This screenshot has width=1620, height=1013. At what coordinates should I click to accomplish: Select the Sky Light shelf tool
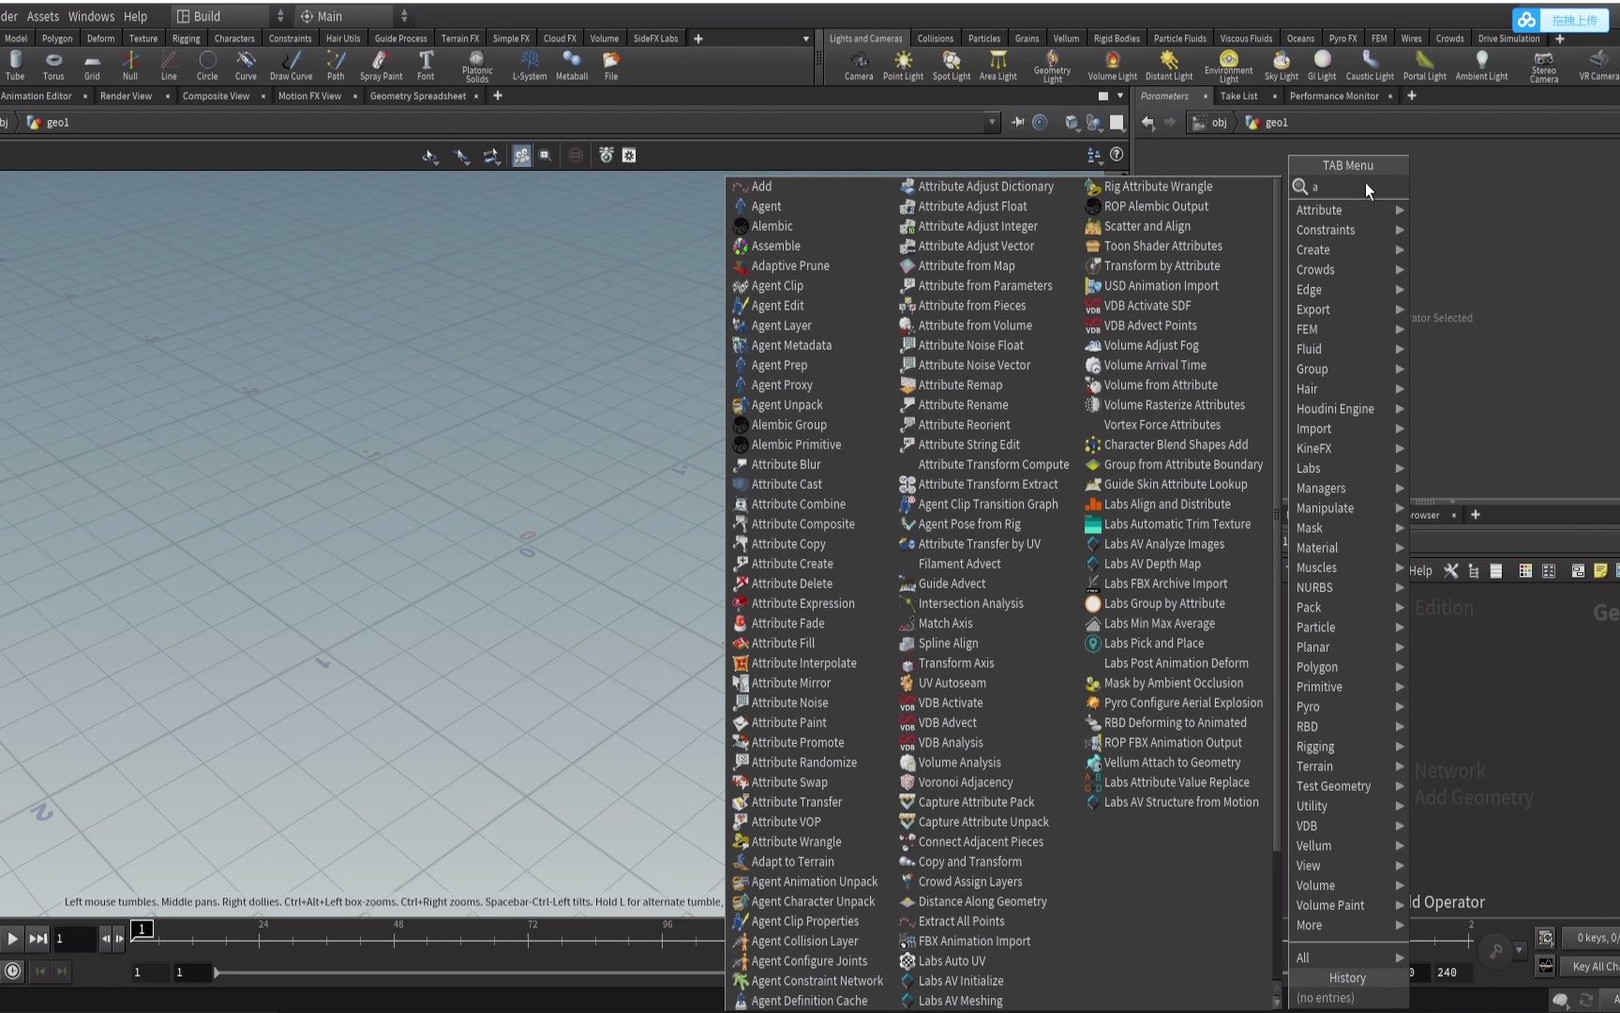pyautogui.click(x=1281, y=65)
